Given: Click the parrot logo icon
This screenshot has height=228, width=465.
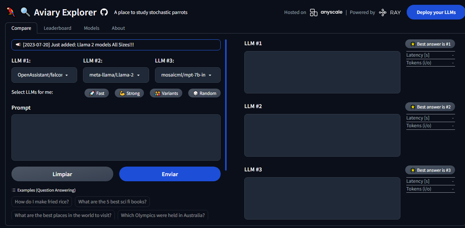Looking at the screenshot, I should point(11,12).
